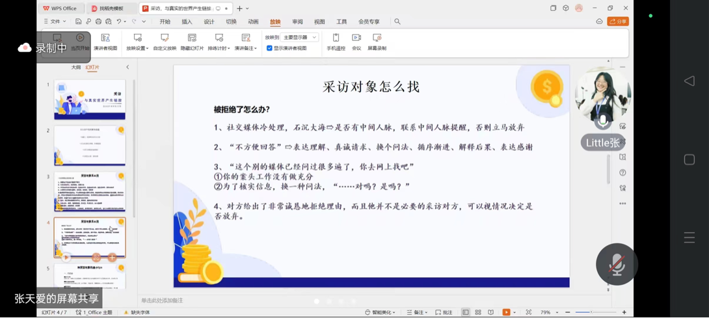Open Custom Slideshow (自定义放映)

point(165,42)
